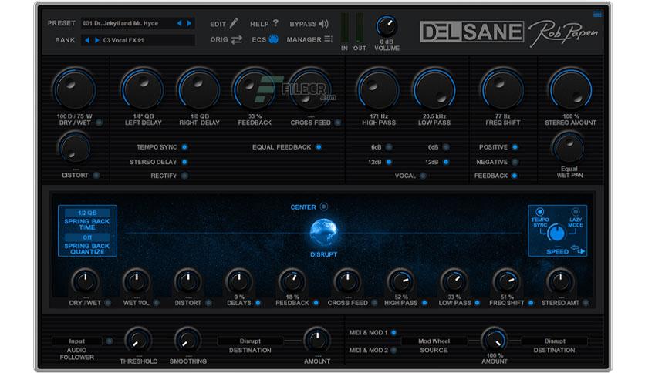Click the Smoothing knob

point(187,340)
